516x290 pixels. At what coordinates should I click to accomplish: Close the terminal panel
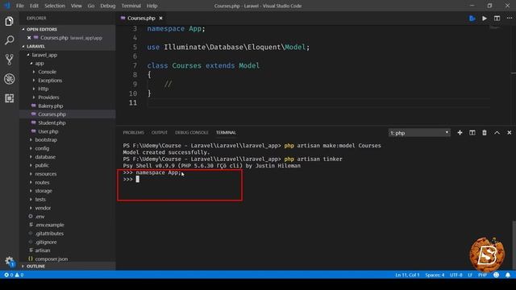(x=509, y=132)
